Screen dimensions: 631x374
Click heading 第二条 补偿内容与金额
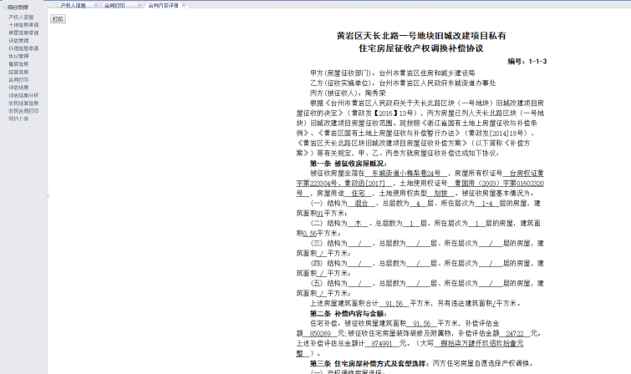pos(349,313)
